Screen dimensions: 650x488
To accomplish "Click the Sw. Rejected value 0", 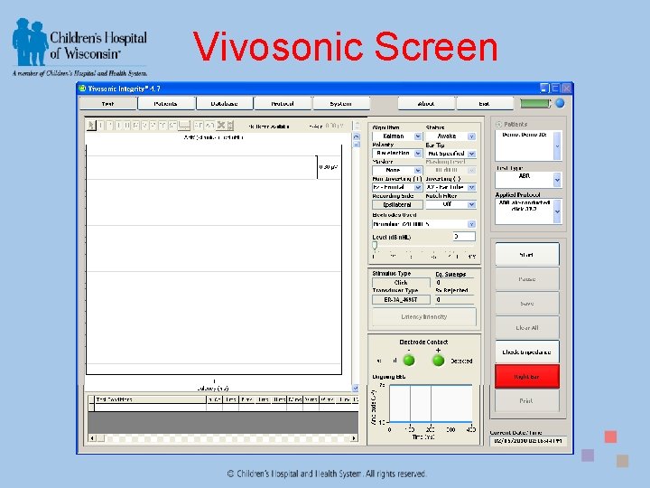I will (454, 300).
